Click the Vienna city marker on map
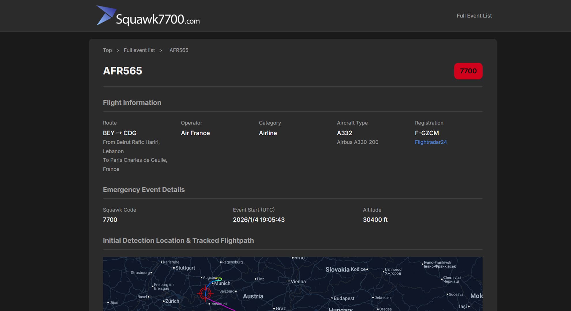This screenshot has width=571, height=311. (x=289, y=281)
